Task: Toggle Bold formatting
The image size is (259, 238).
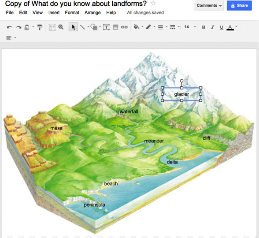Action: [203, 27]
